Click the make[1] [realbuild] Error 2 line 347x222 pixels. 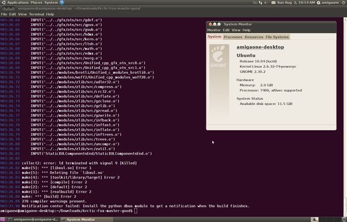click(57, 192)
